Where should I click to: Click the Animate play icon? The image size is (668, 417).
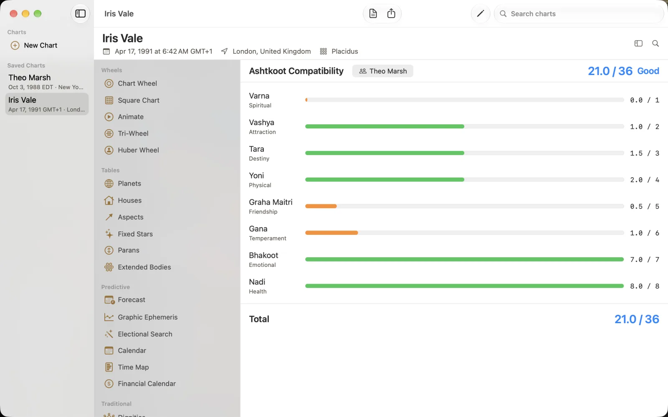point(109,117)
